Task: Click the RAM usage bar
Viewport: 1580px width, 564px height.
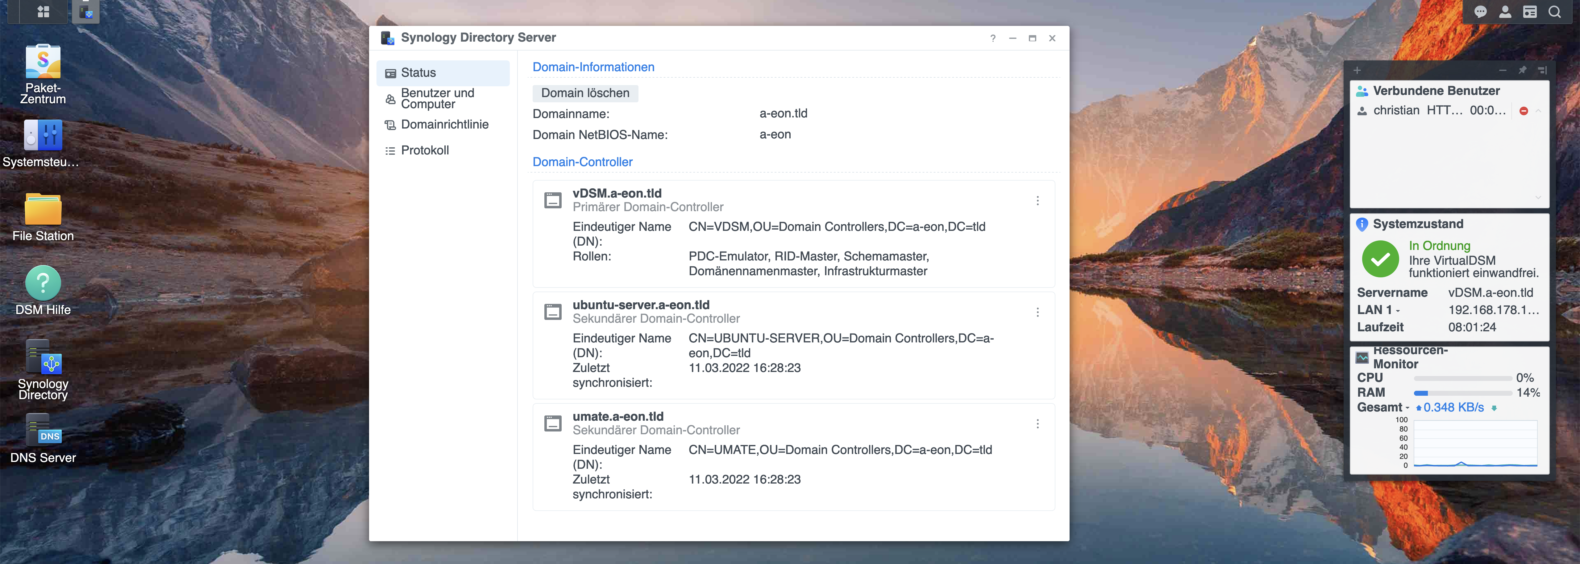Action: (x=1462, y=393)
